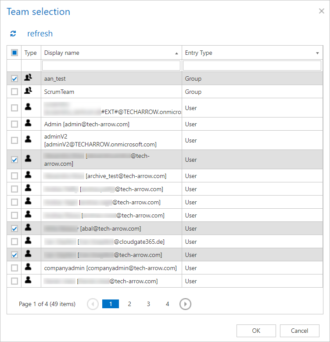Click the ScrumTeam group icon
330x342 pixels.
point(28,92)
